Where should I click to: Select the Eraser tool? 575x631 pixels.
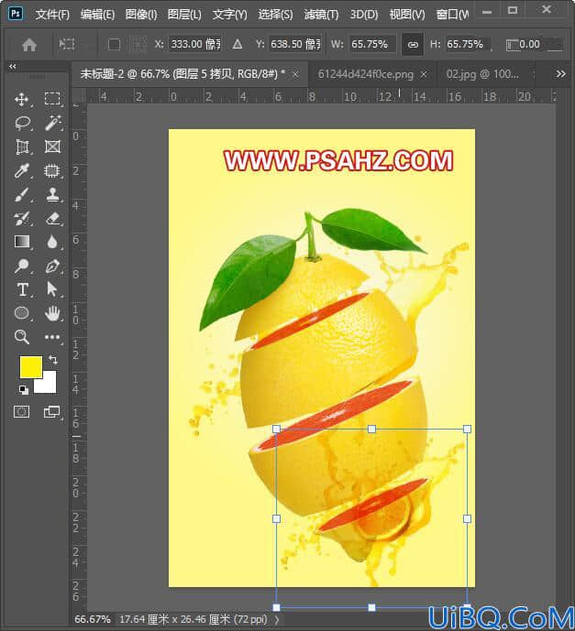53,219
